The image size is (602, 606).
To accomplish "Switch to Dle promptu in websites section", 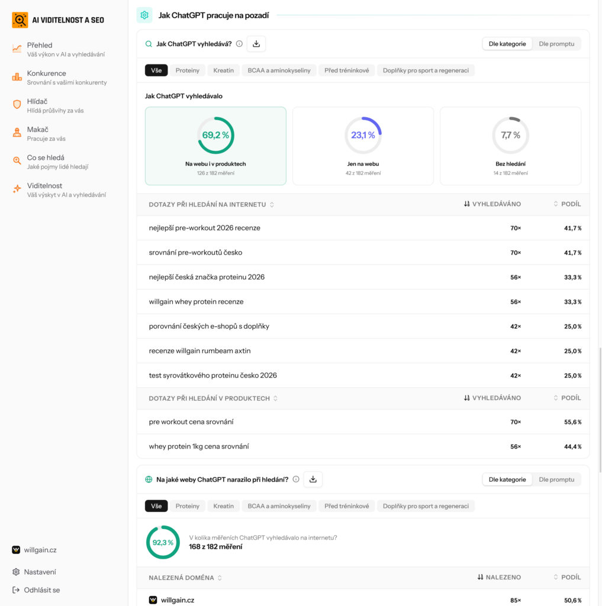I will pos(556,479).
